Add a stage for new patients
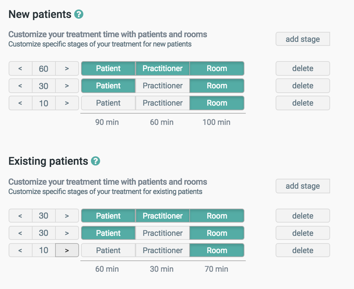This screenshot has height=289, width=354. point(303,39)
